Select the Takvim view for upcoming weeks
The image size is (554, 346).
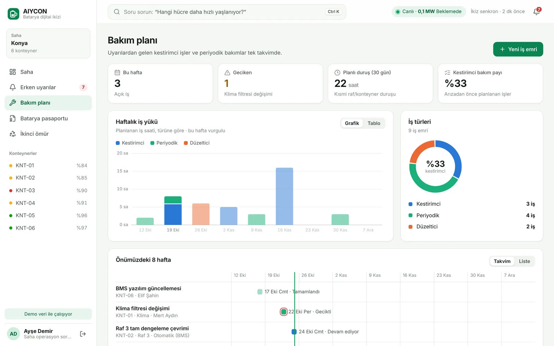click(x=502, y=261)
